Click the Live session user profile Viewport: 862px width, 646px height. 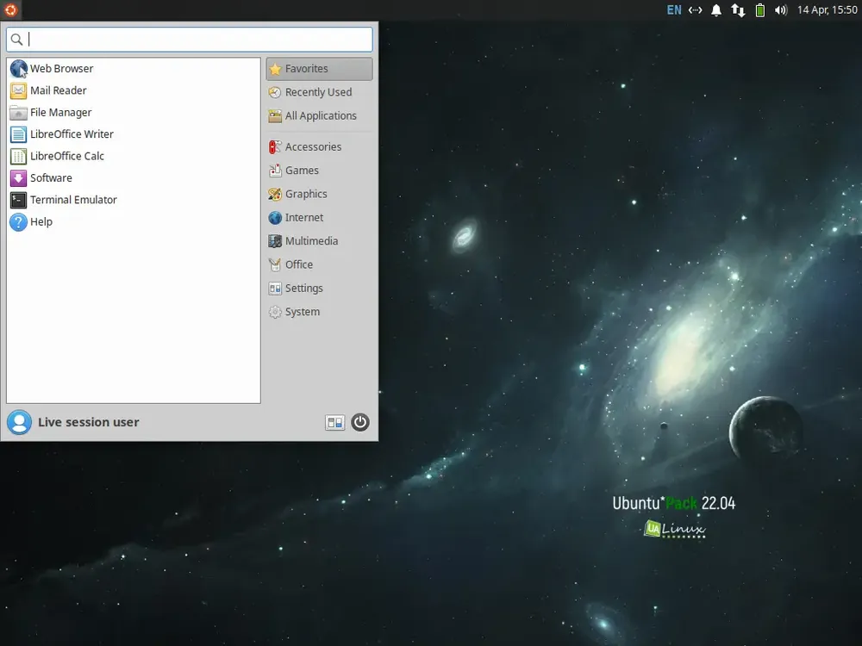(73, 422)
